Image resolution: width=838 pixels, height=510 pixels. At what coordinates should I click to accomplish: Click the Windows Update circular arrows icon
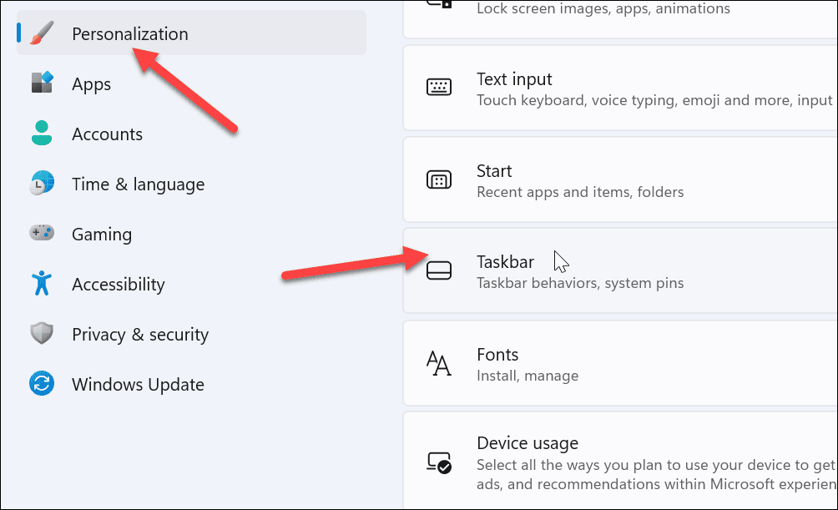(x=41, y=384)
